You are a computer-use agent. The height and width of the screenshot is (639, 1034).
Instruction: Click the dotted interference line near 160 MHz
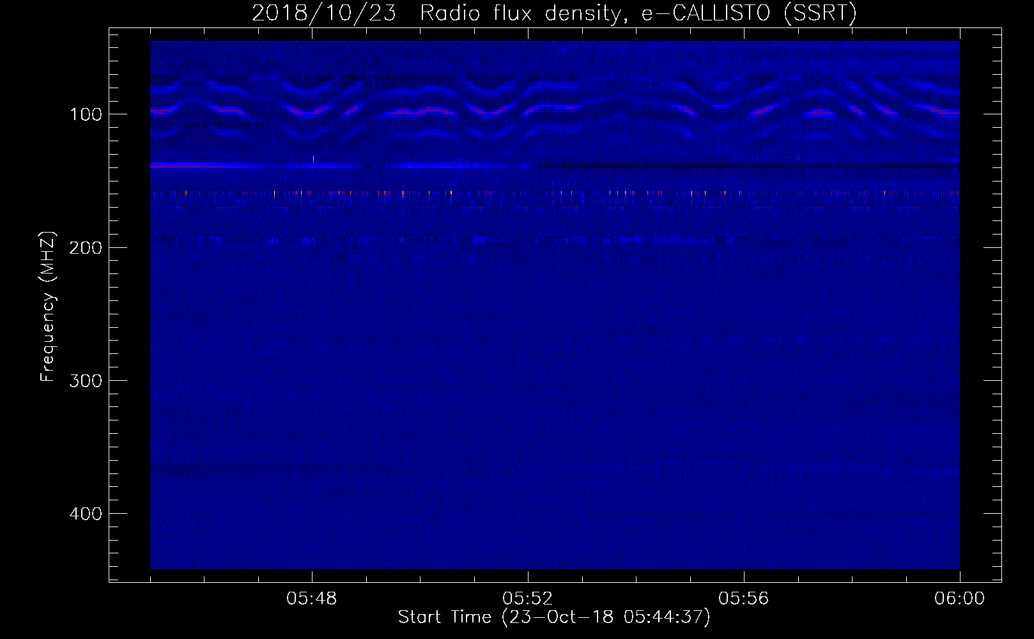[555, 192]
